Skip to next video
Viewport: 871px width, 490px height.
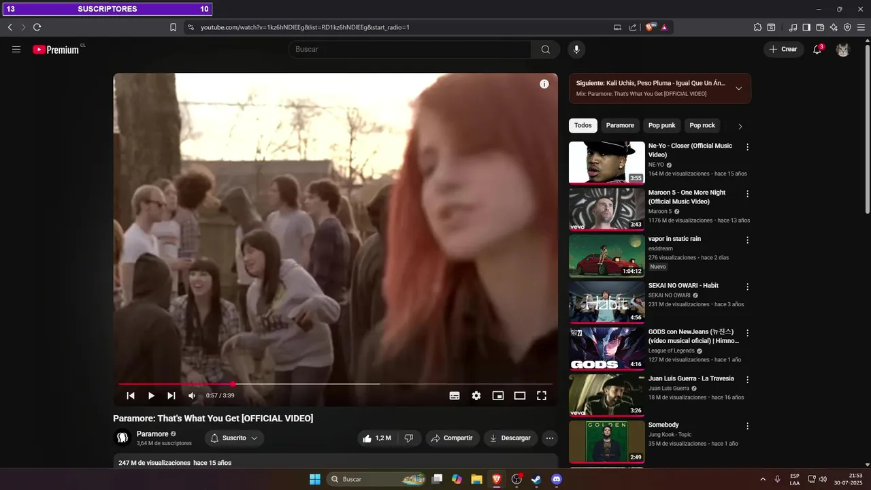tap(171, 395)
